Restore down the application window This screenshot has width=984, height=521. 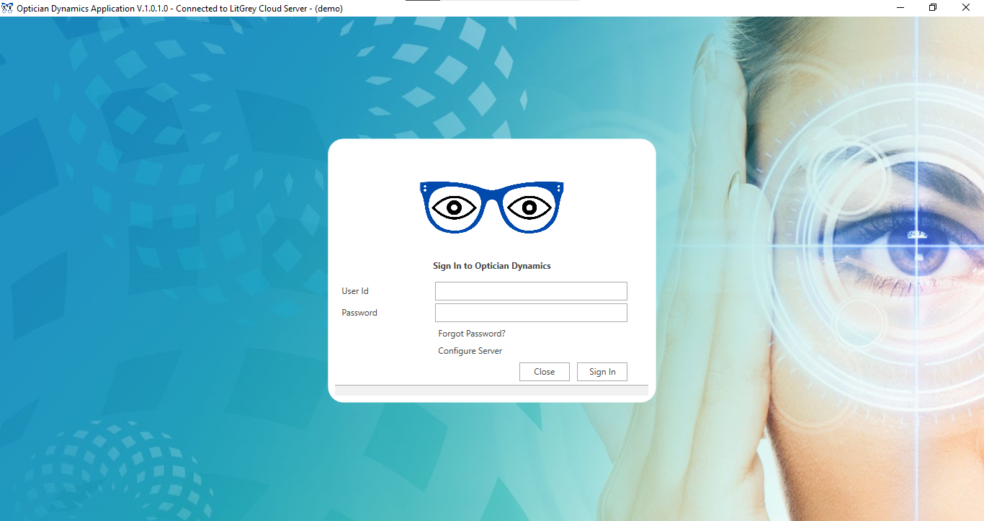pos(933,8)
